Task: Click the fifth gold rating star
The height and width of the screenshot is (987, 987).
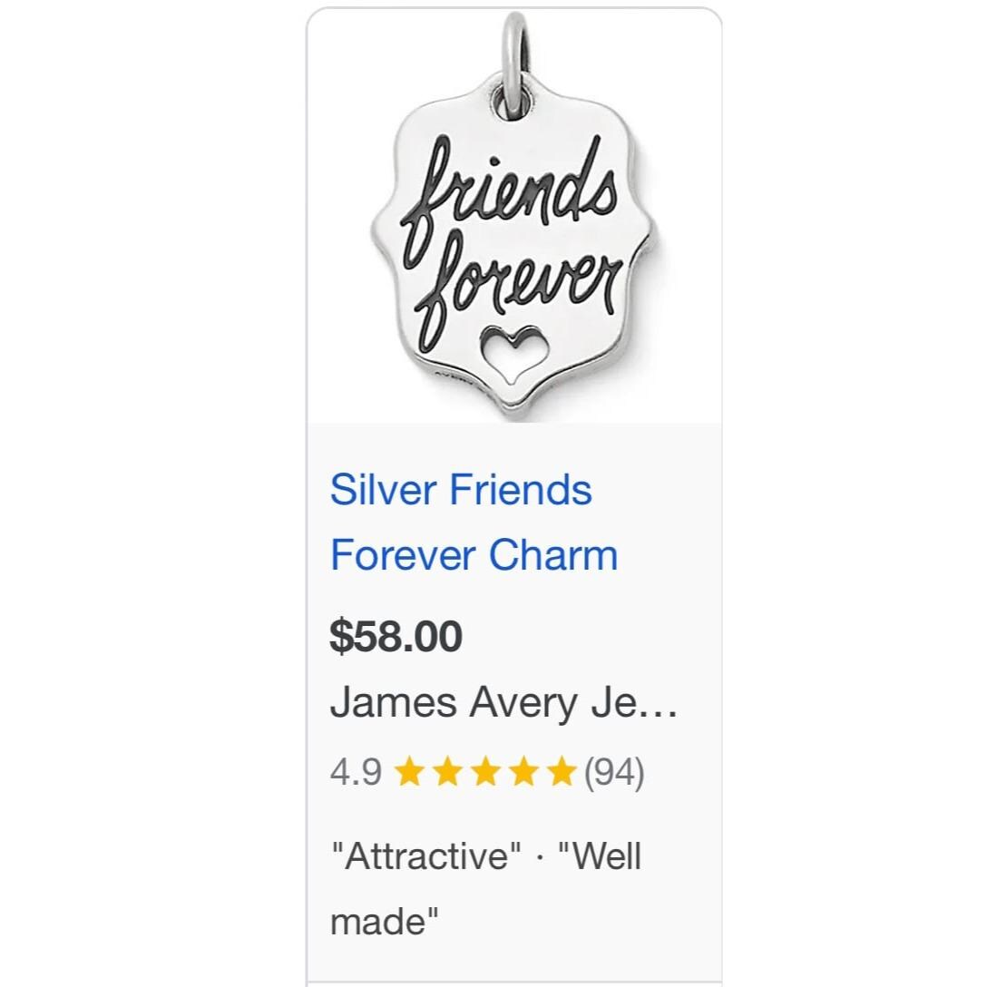Action: [561, 773]
